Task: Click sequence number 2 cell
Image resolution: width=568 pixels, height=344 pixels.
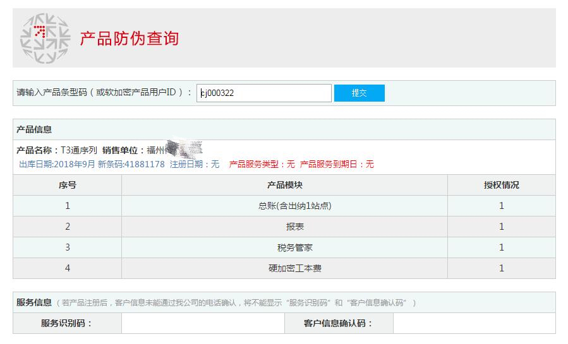Action: tap(68, 227)
